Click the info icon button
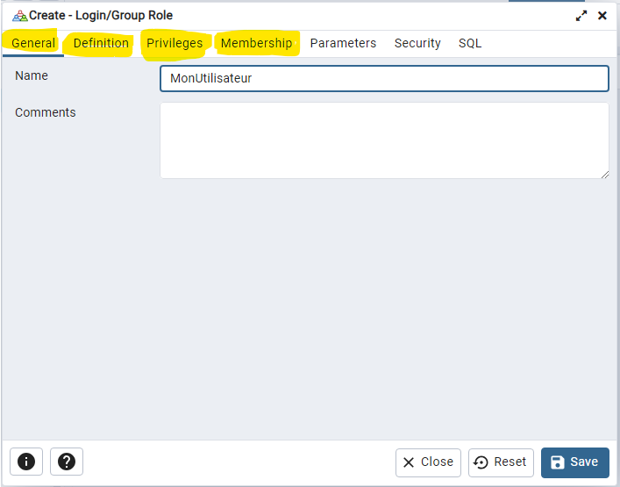620x487 pixels. pyautogui.click(x=26, y=462)
